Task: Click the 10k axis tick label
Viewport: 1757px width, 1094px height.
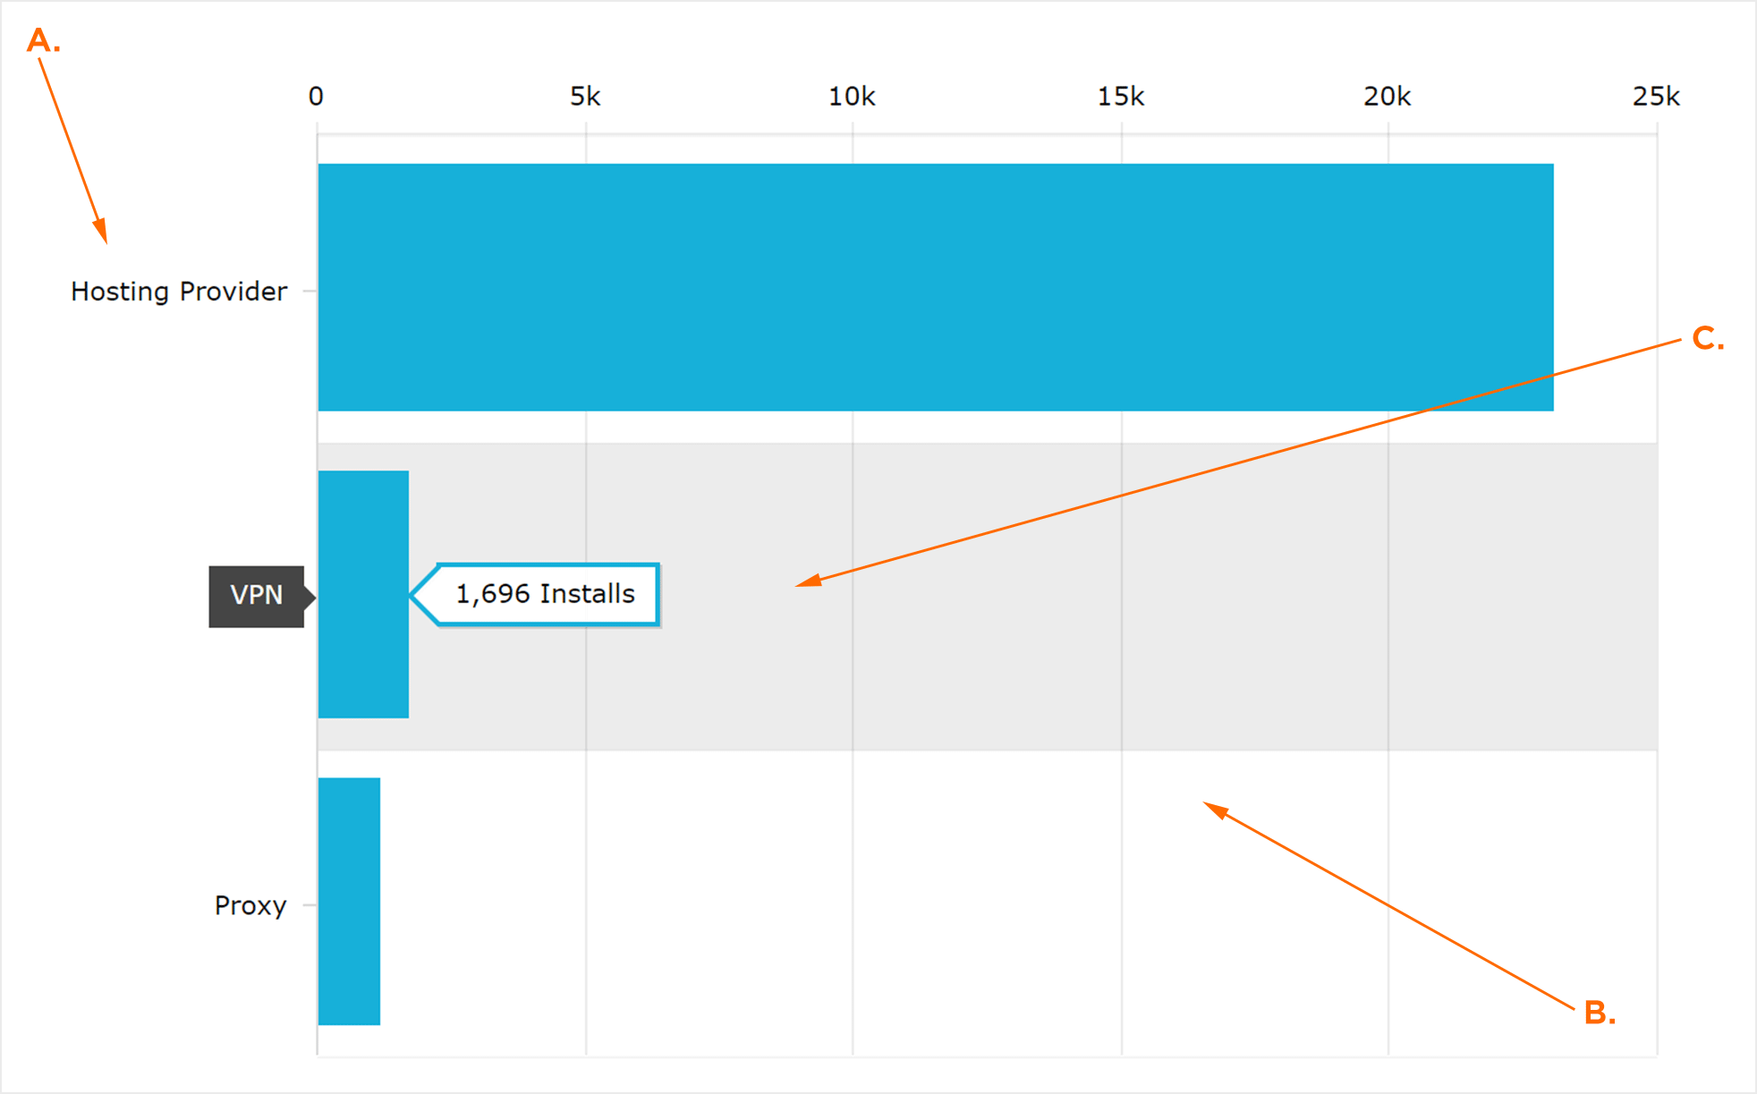Action: 852,97
